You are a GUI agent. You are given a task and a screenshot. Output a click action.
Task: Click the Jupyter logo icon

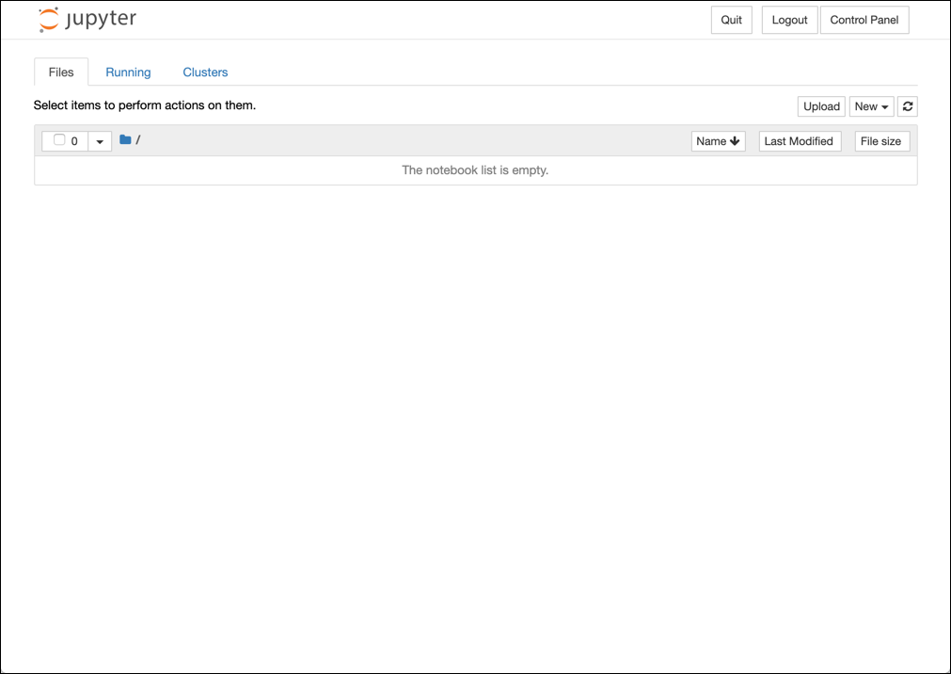[48, 20]
